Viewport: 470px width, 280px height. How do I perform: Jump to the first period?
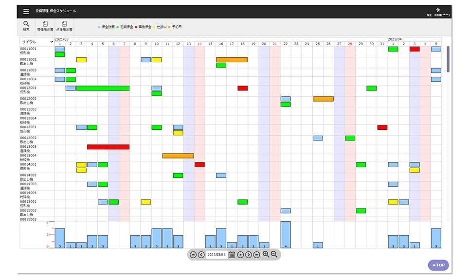193,255
